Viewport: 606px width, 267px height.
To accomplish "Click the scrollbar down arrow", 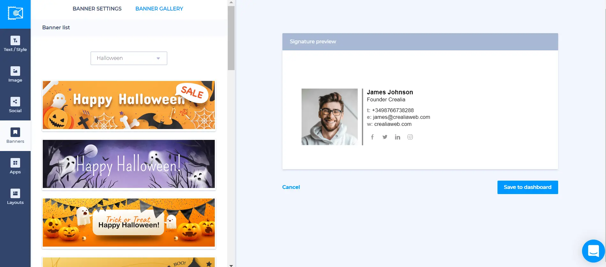I will pos(231,265).
